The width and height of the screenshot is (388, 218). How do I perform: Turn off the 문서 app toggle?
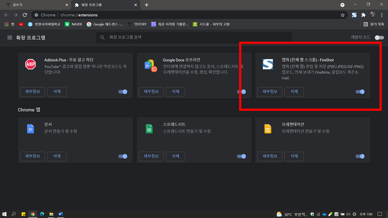(x=123, y=156)
